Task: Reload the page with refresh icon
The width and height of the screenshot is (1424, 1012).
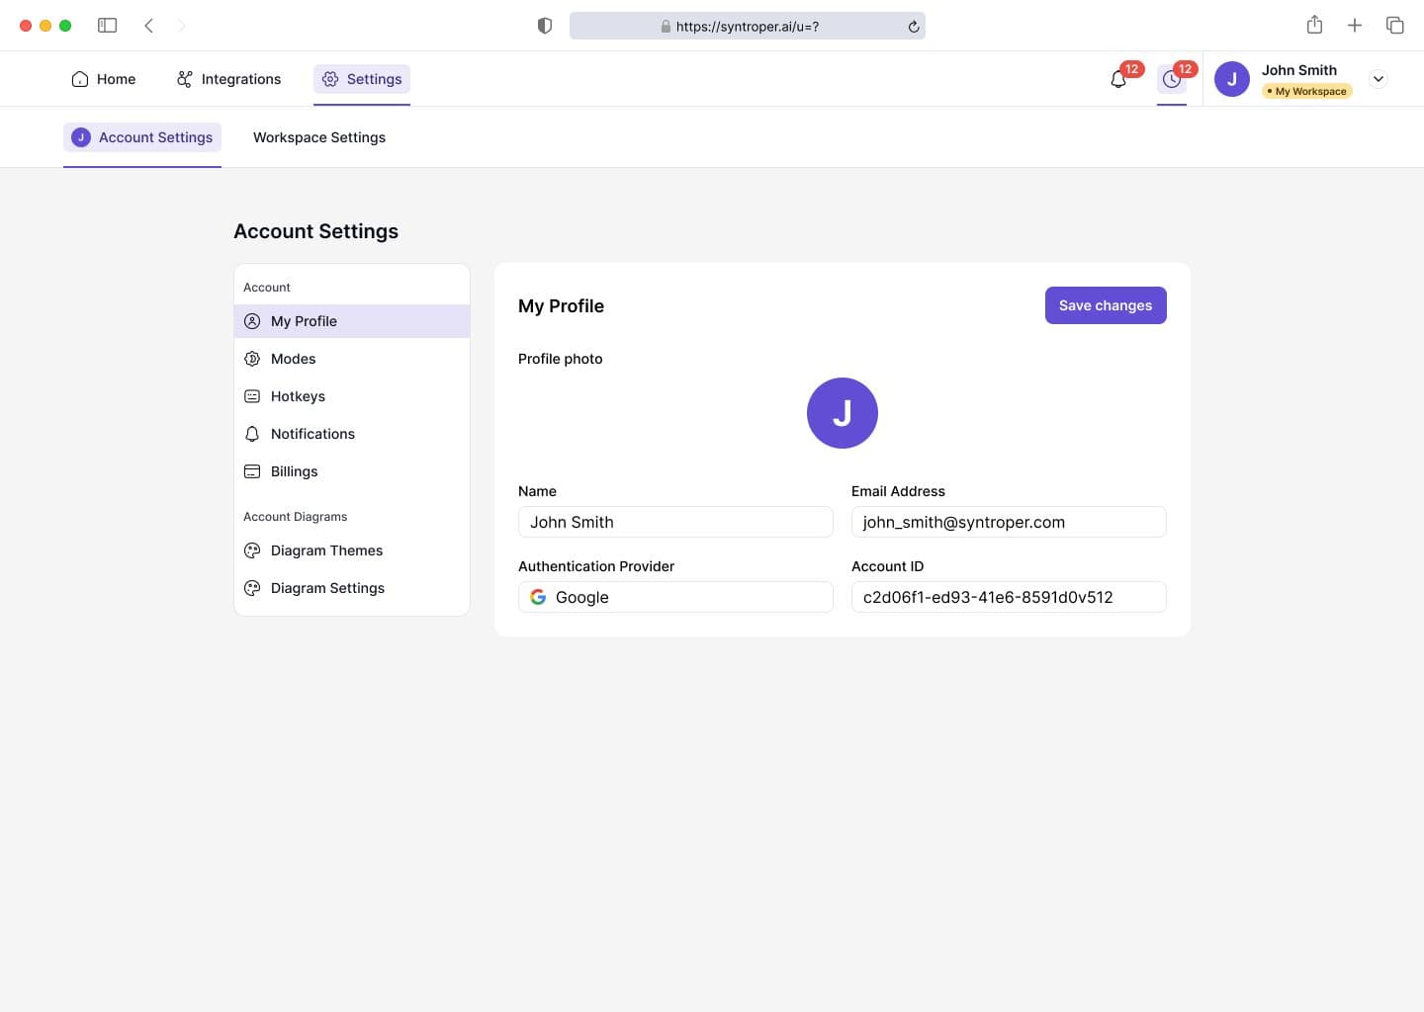Action: (914, 27)
